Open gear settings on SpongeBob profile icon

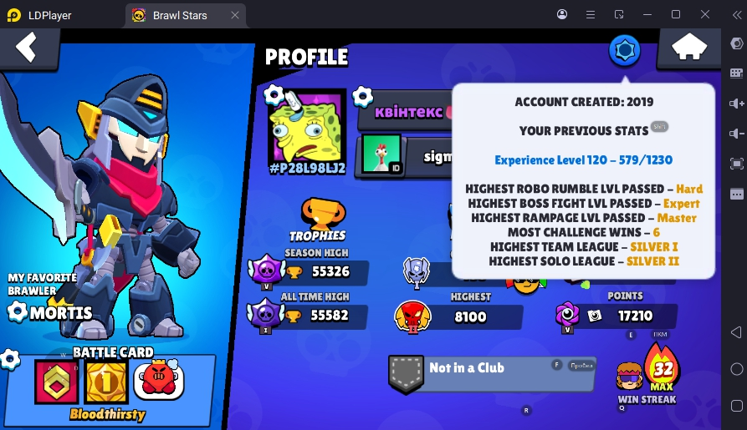tap(274, 94)
